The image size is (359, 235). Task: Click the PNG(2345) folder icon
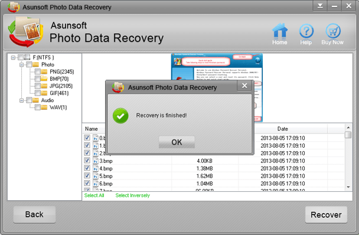coord(44,71)
